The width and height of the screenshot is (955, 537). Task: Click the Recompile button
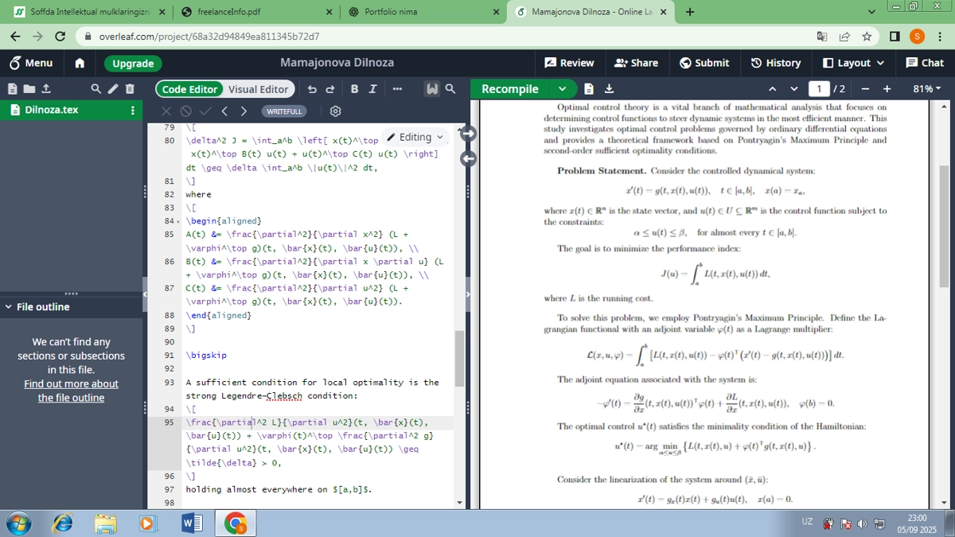pyautogui.click(x=510, y=89)
